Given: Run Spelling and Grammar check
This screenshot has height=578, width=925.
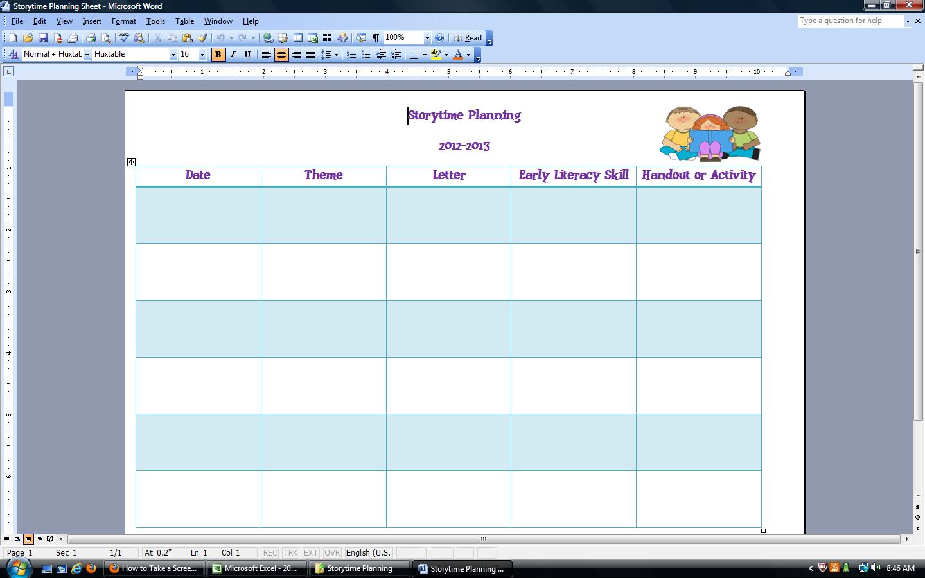Looking at the screenshot, I should [x=124, y=38].
